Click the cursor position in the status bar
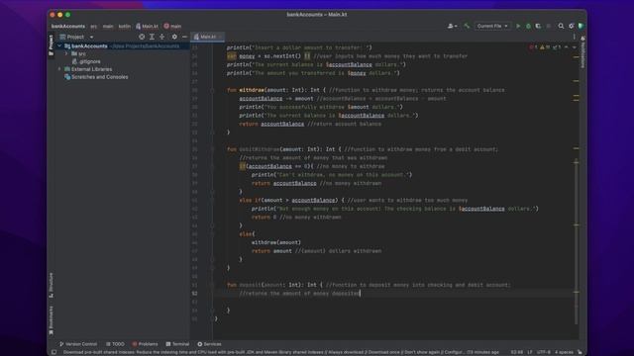The image size is (634, 356). (x=516, y=352)
